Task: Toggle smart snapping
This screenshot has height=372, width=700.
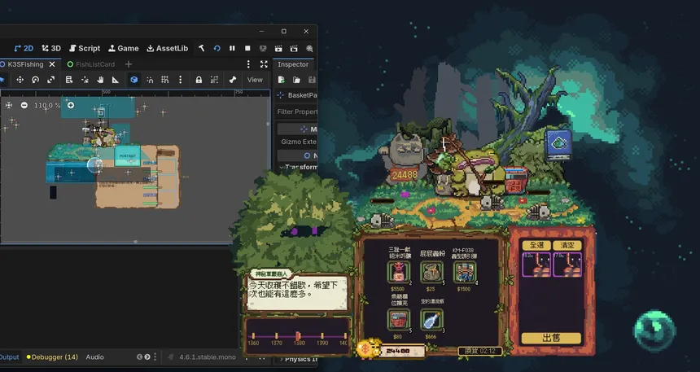Action: click(x=150, y=80)
